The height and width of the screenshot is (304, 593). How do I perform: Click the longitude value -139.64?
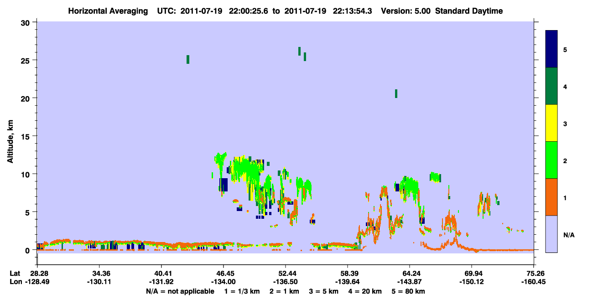click(348, 282)
